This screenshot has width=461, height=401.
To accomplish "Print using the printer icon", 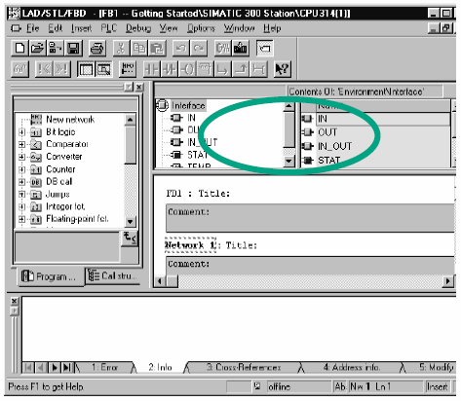I will [x=96, y=49].
